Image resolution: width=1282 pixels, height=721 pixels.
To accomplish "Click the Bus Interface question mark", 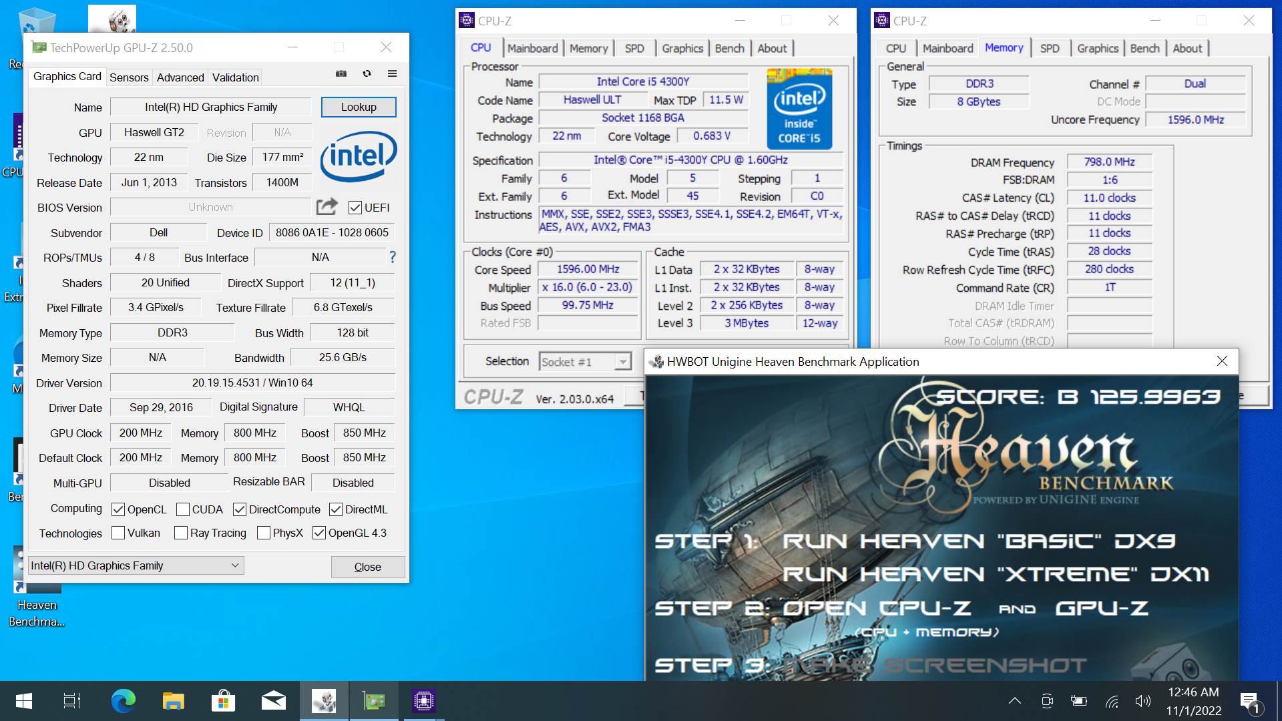I will (393, 257).
